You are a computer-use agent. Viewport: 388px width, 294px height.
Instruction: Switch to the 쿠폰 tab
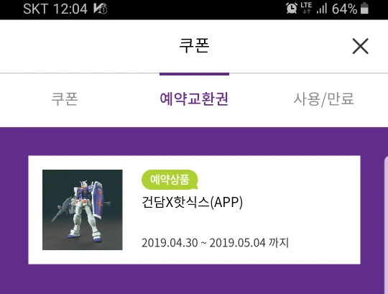pyautogui.click(x=65, y=98)
